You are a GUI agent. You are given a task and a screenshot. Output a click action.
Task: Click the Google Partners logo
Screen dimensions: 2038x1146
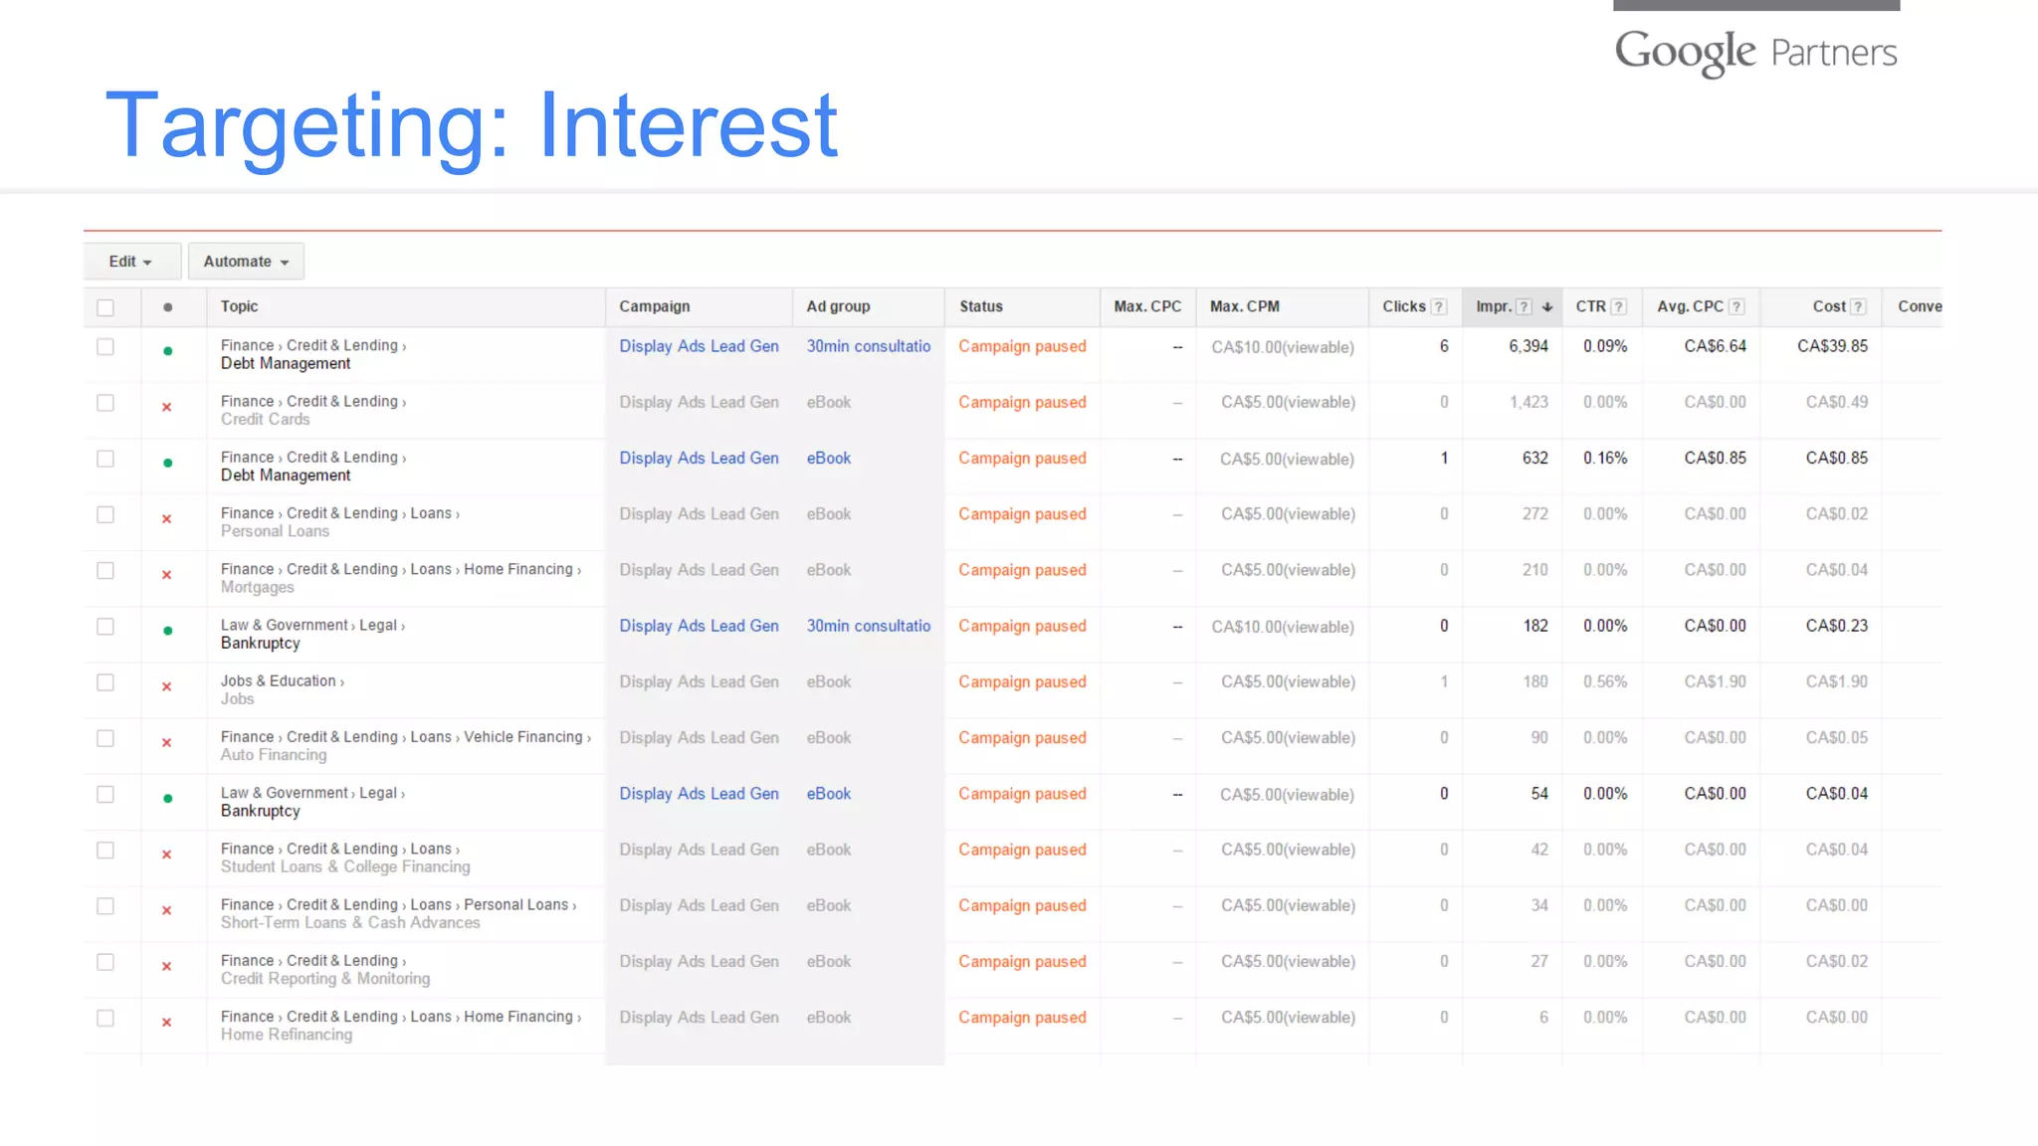[1755, 52]
